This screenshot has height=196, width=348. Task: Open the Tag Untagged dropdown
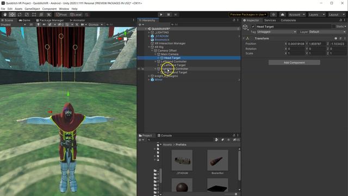point(277,32)
